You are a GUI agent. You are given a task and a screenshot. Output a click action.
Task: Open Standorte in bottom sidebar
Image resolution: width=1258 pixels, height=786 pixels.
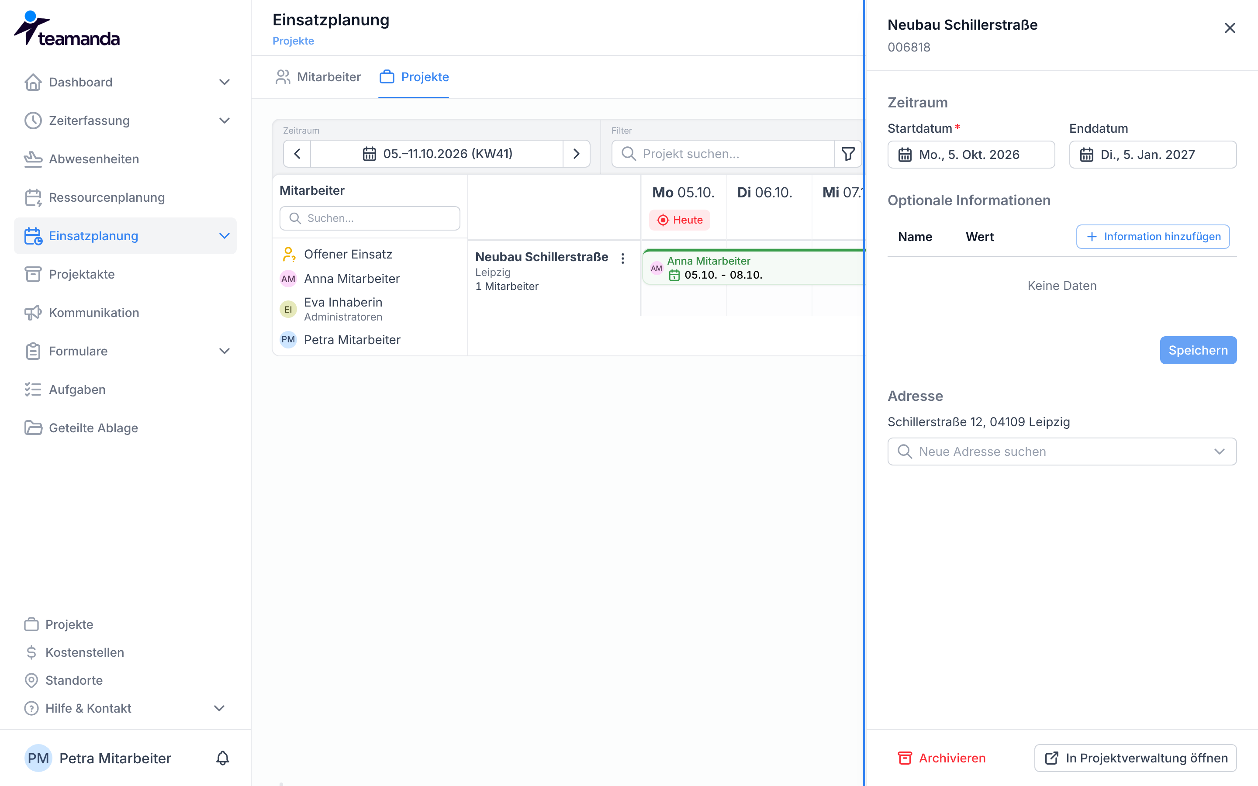[x=74, y=680]
